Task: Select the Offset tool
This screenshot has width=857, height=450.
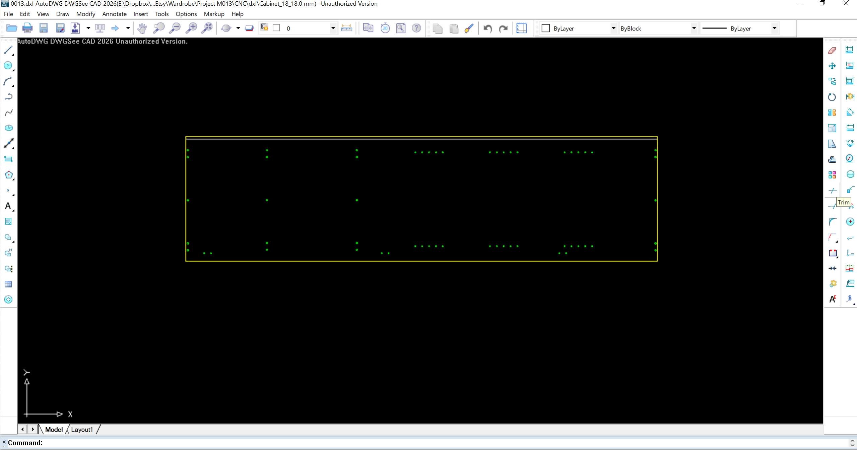Action: [832, 159]
